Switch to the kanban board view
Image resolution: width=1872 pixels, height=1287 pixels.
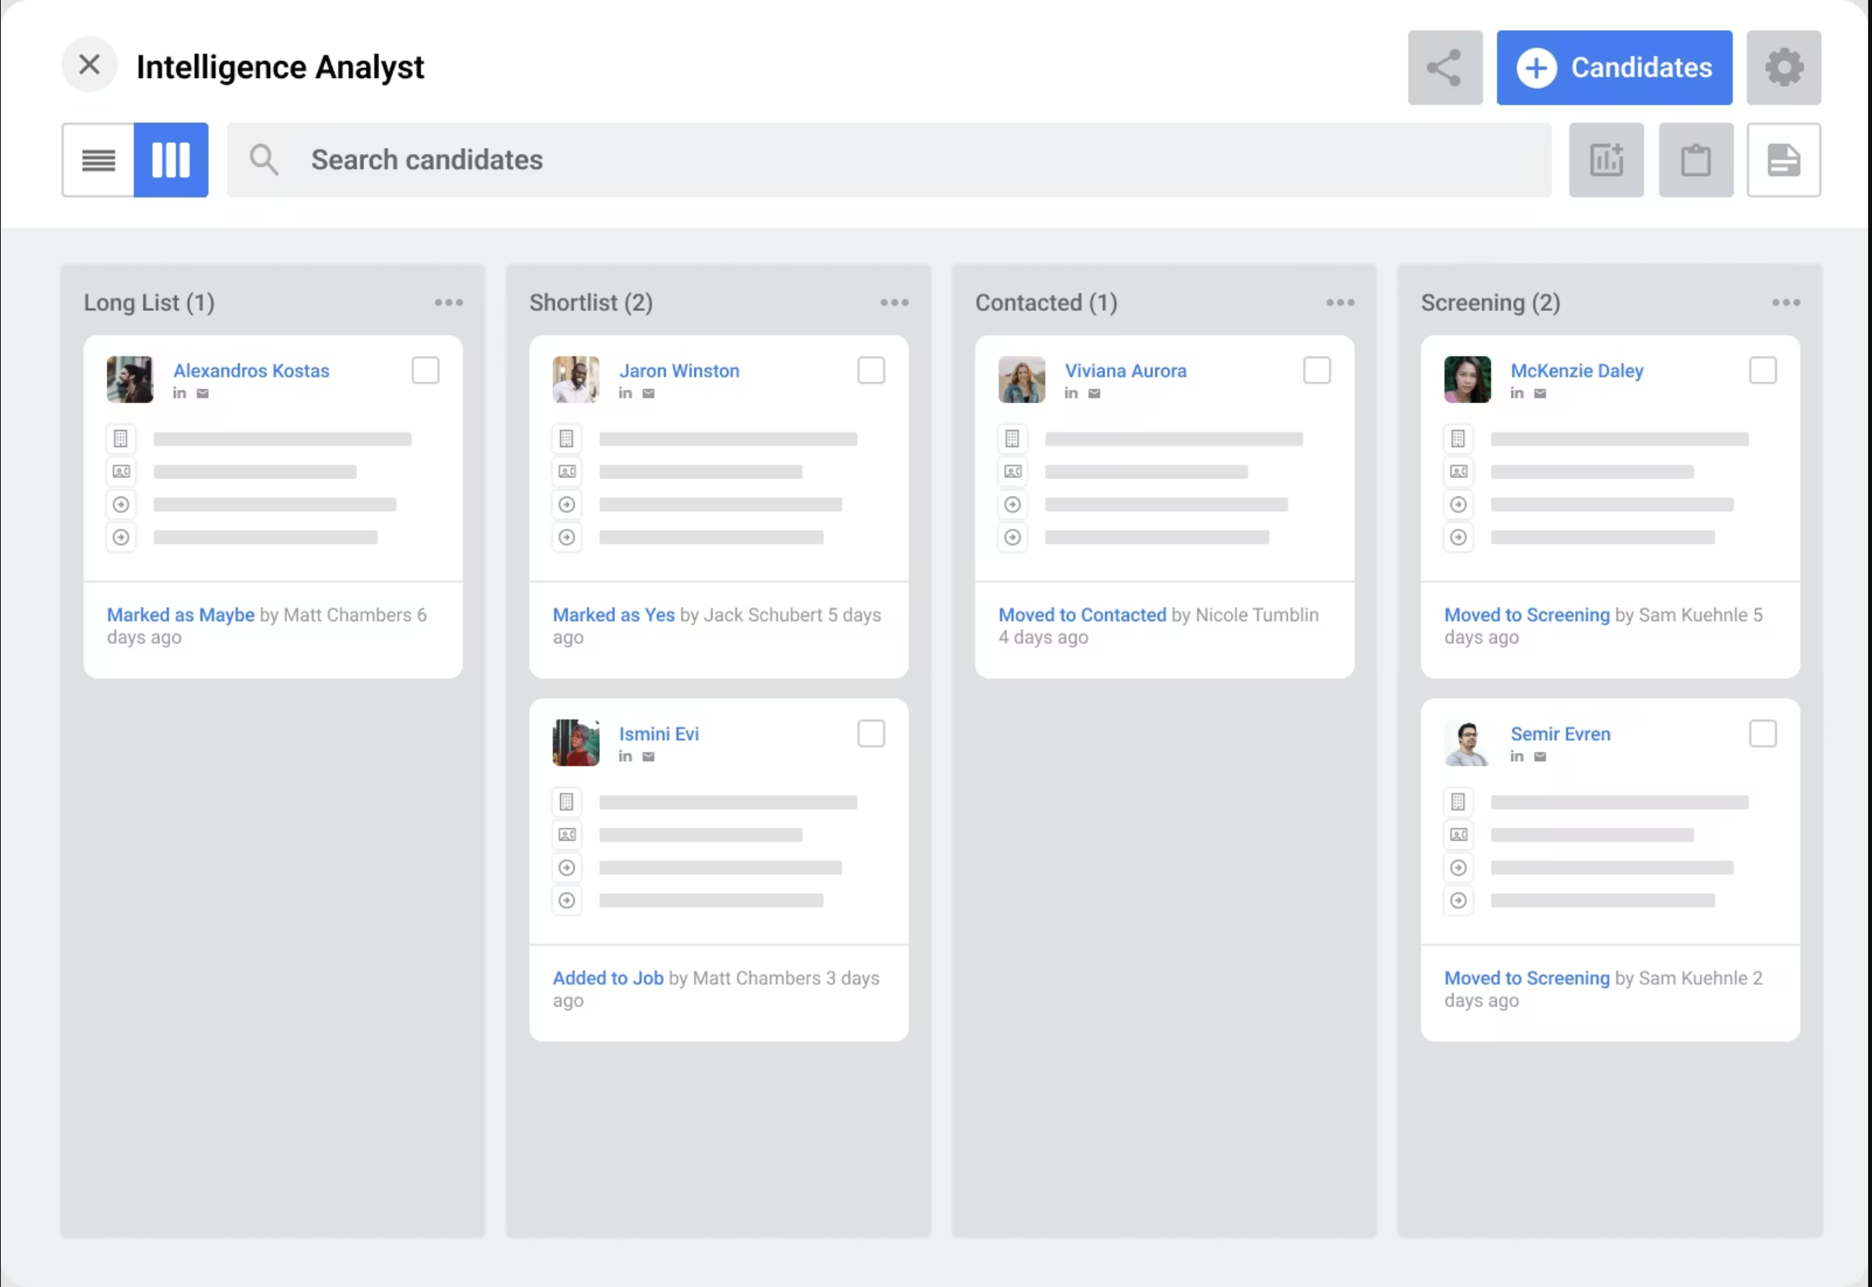point(171,159)
